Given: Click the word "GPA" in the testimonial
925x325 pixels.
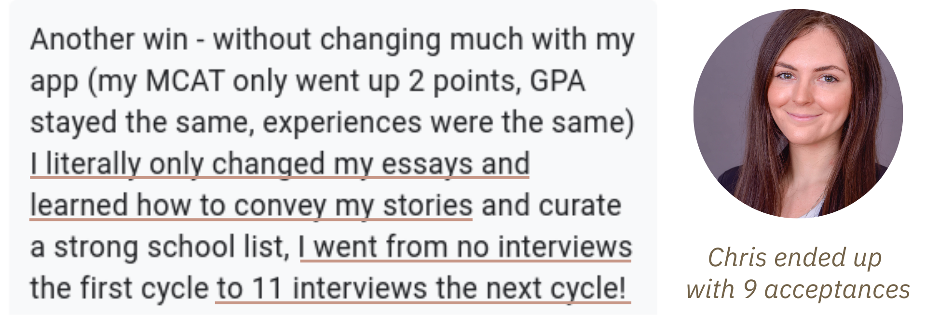Looking at the screenshot, I should tap(558, 81).
